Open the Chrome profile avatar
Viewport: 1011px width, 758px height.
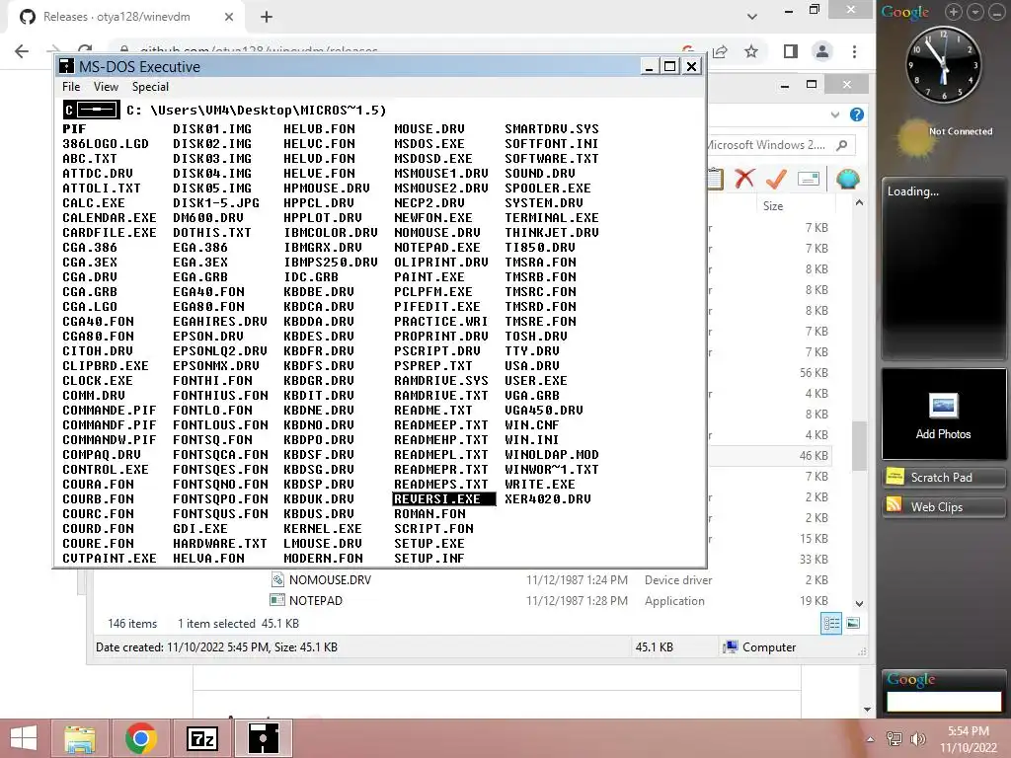pyautogui.click(x=822, y=51)
